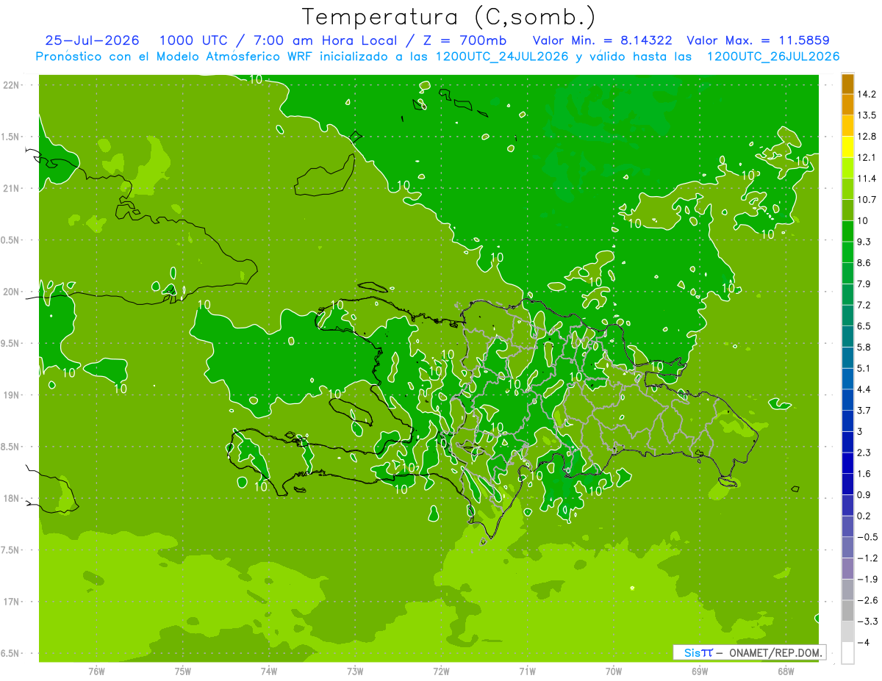Click the '1000 UTC' time text
The image size is (882, 681).
click(195, 40)
